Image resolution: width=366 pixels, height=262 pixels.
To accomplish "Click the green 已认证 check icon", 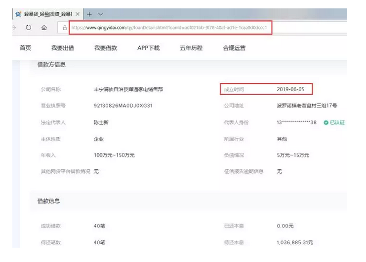I will [326, 122].
